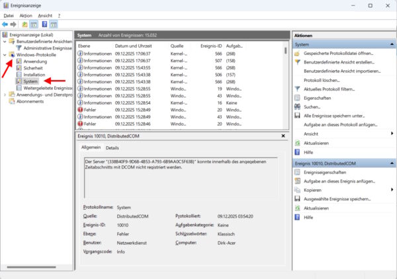
Task: Click Aufgabe an dieses Protokoll anfügen
Action: coord(341,125)
